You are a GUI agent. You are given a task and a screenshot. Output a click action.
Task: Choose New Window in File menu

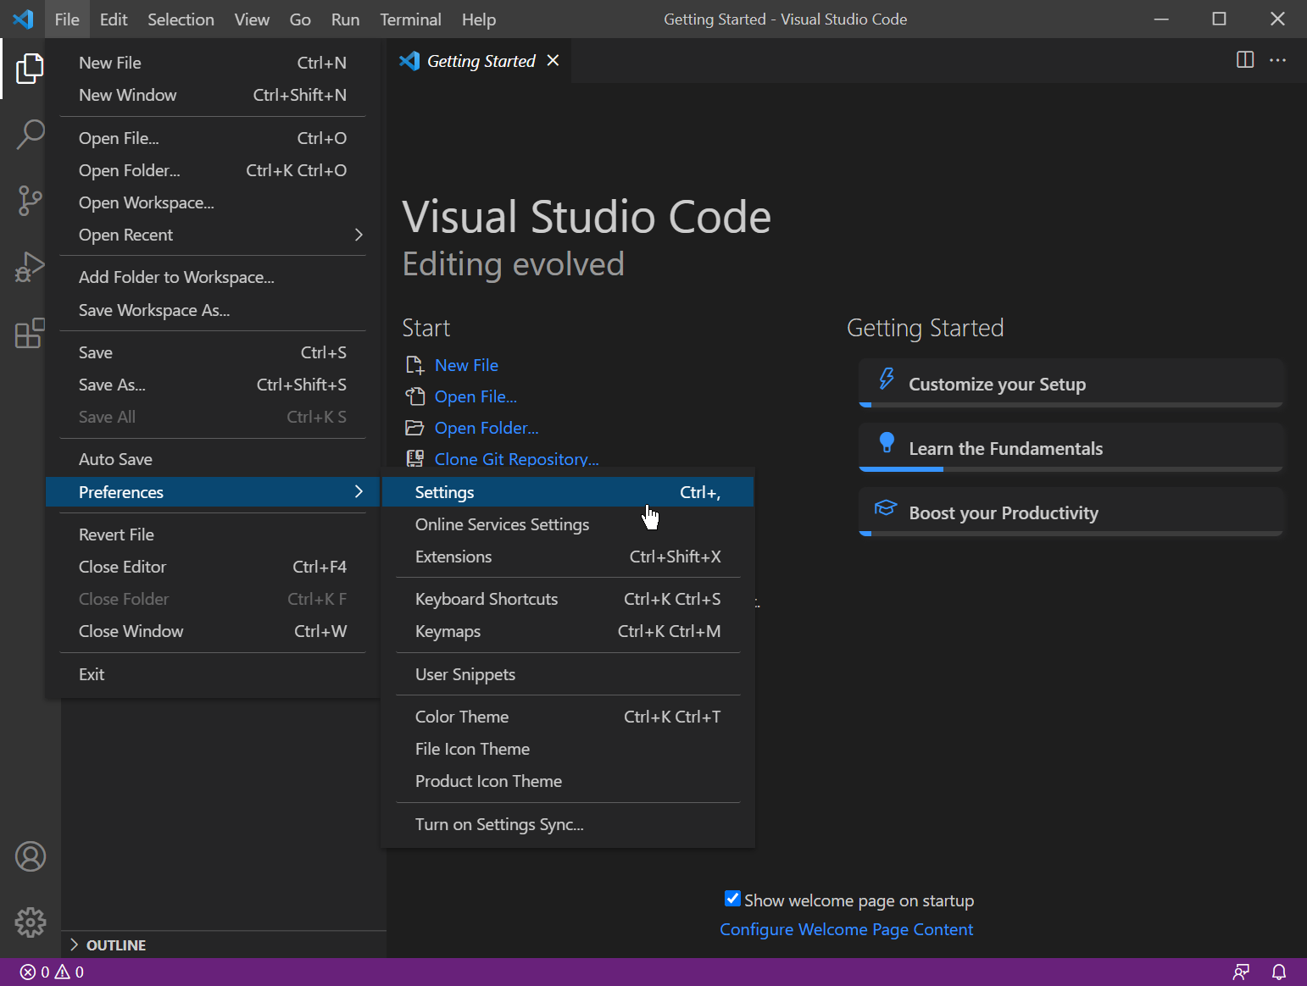[212, 95]
